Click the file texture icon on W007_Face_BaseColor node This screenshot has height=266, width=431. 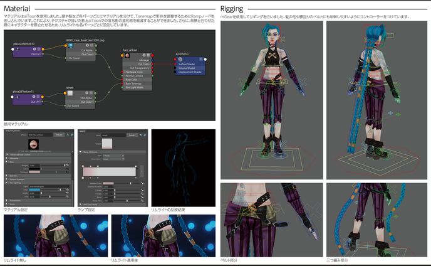coord(71,45)
